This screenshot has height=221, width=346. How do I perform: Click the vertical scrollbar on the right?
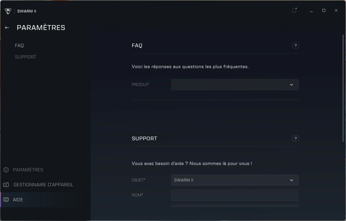coord(343,88)
